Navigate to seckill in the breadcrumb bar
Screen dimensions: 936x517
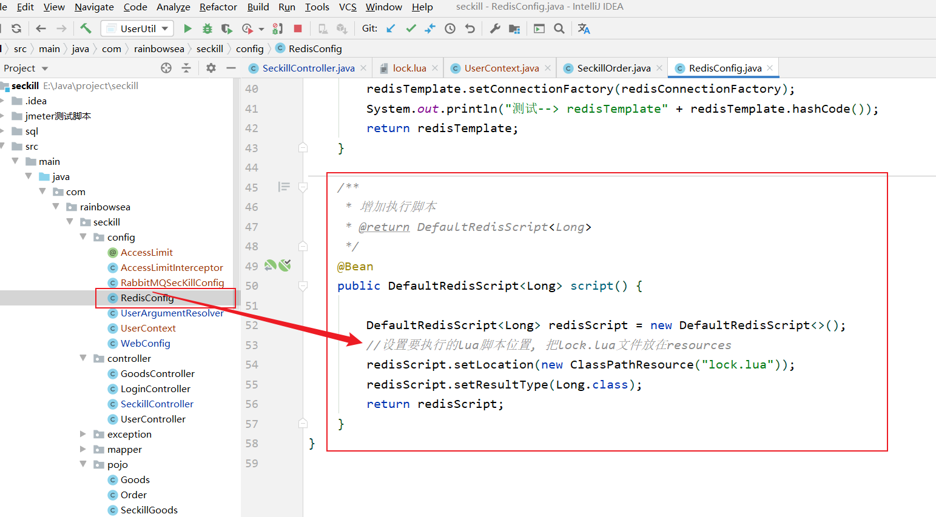210,48
